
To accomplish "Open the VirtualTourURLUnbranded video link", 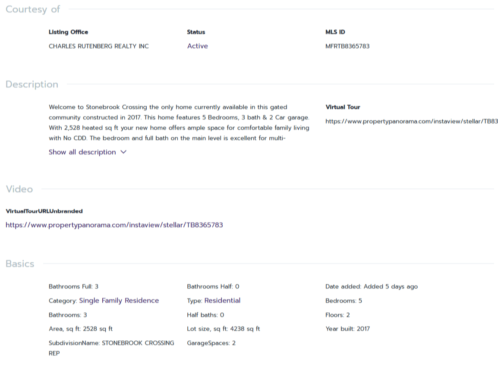I will (114, 225).
